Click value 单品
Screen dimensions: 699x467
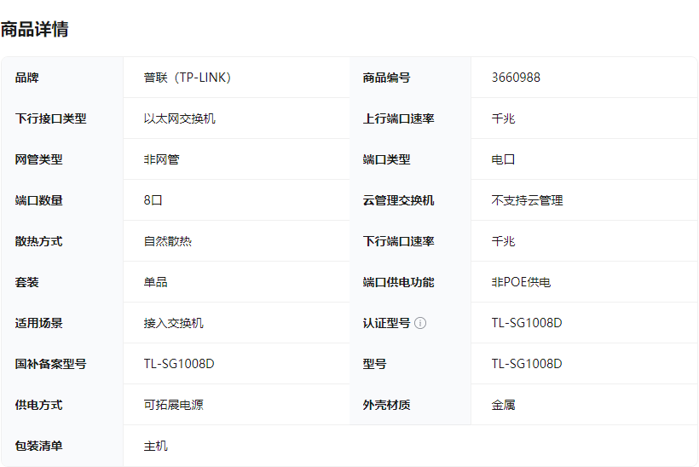click(x=156, y=283)
